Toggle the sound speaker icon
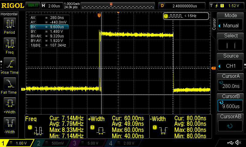 [238, 143]
